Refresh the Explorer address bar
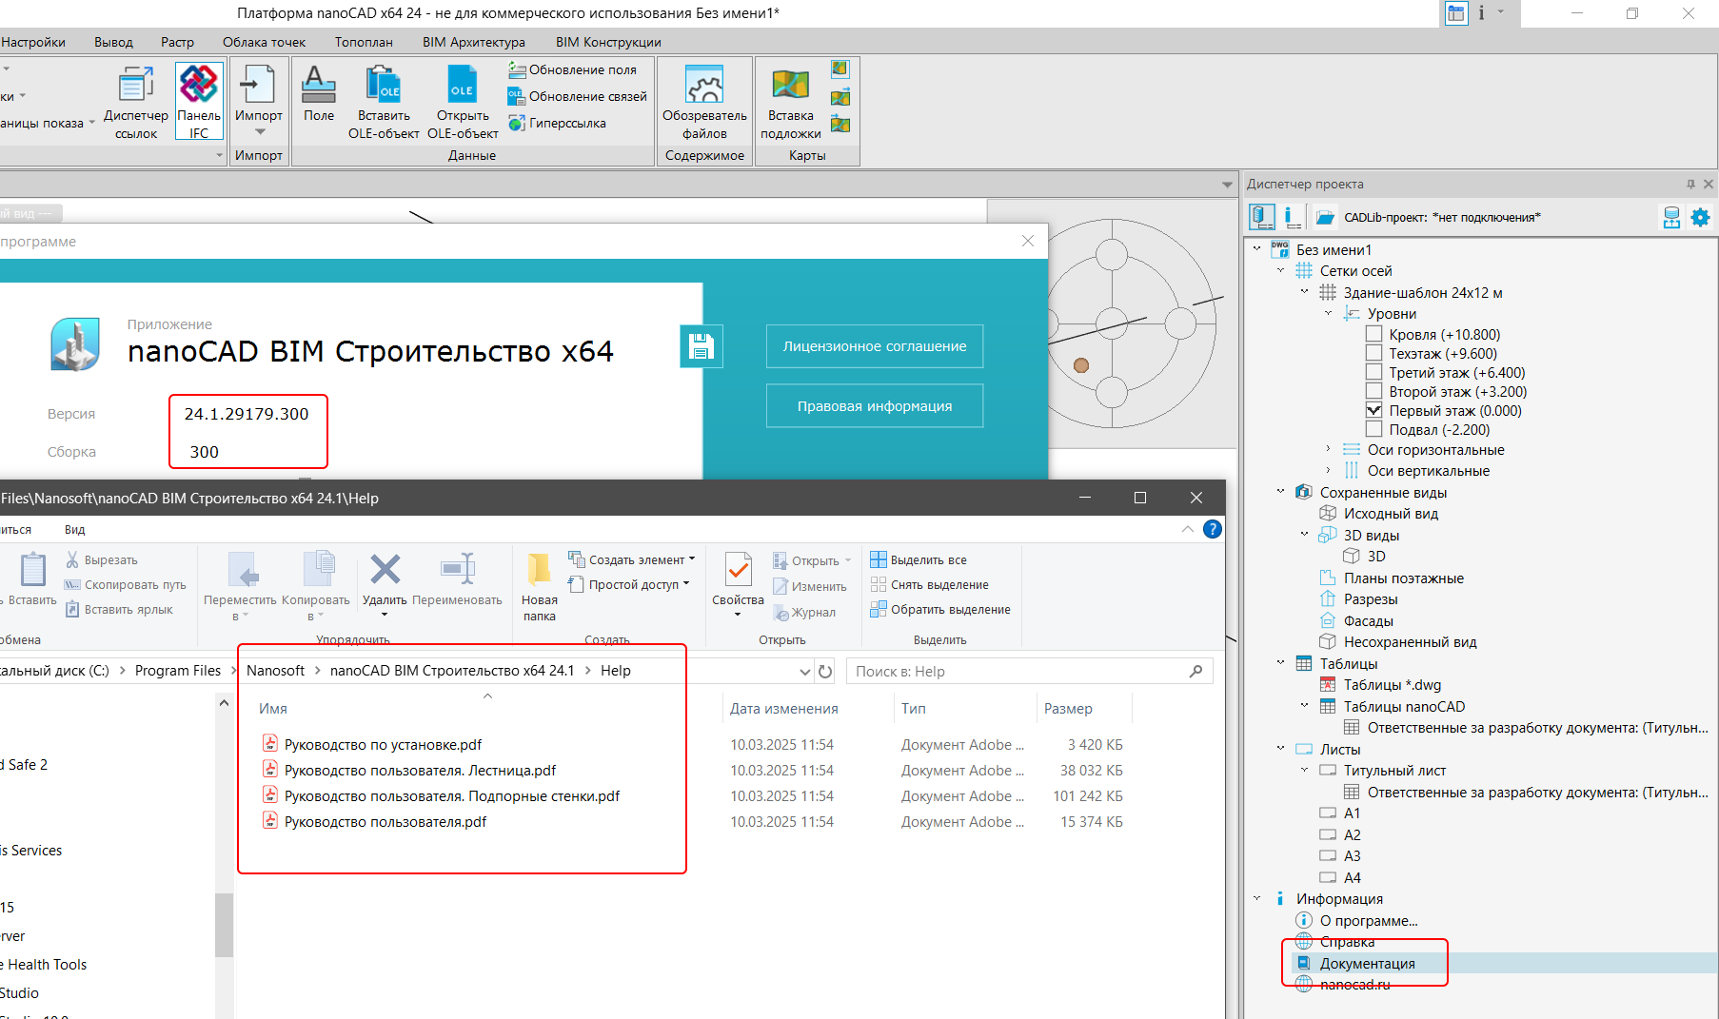 [x=825, y=672]
